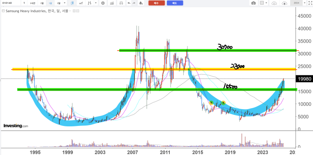
Task: Undo the last chart action
Action: 129,3
